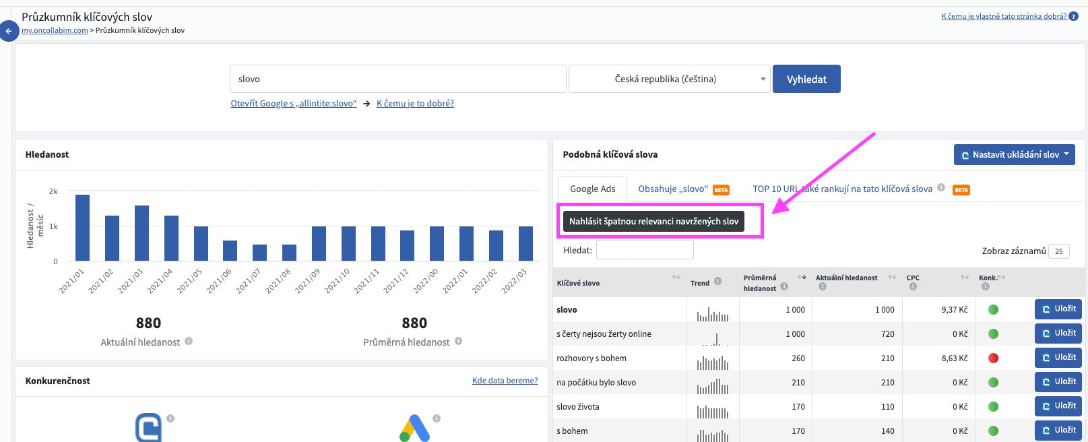Select the keyword na počátku bylo slovo

pyautogui.click(x=596, y=383)
